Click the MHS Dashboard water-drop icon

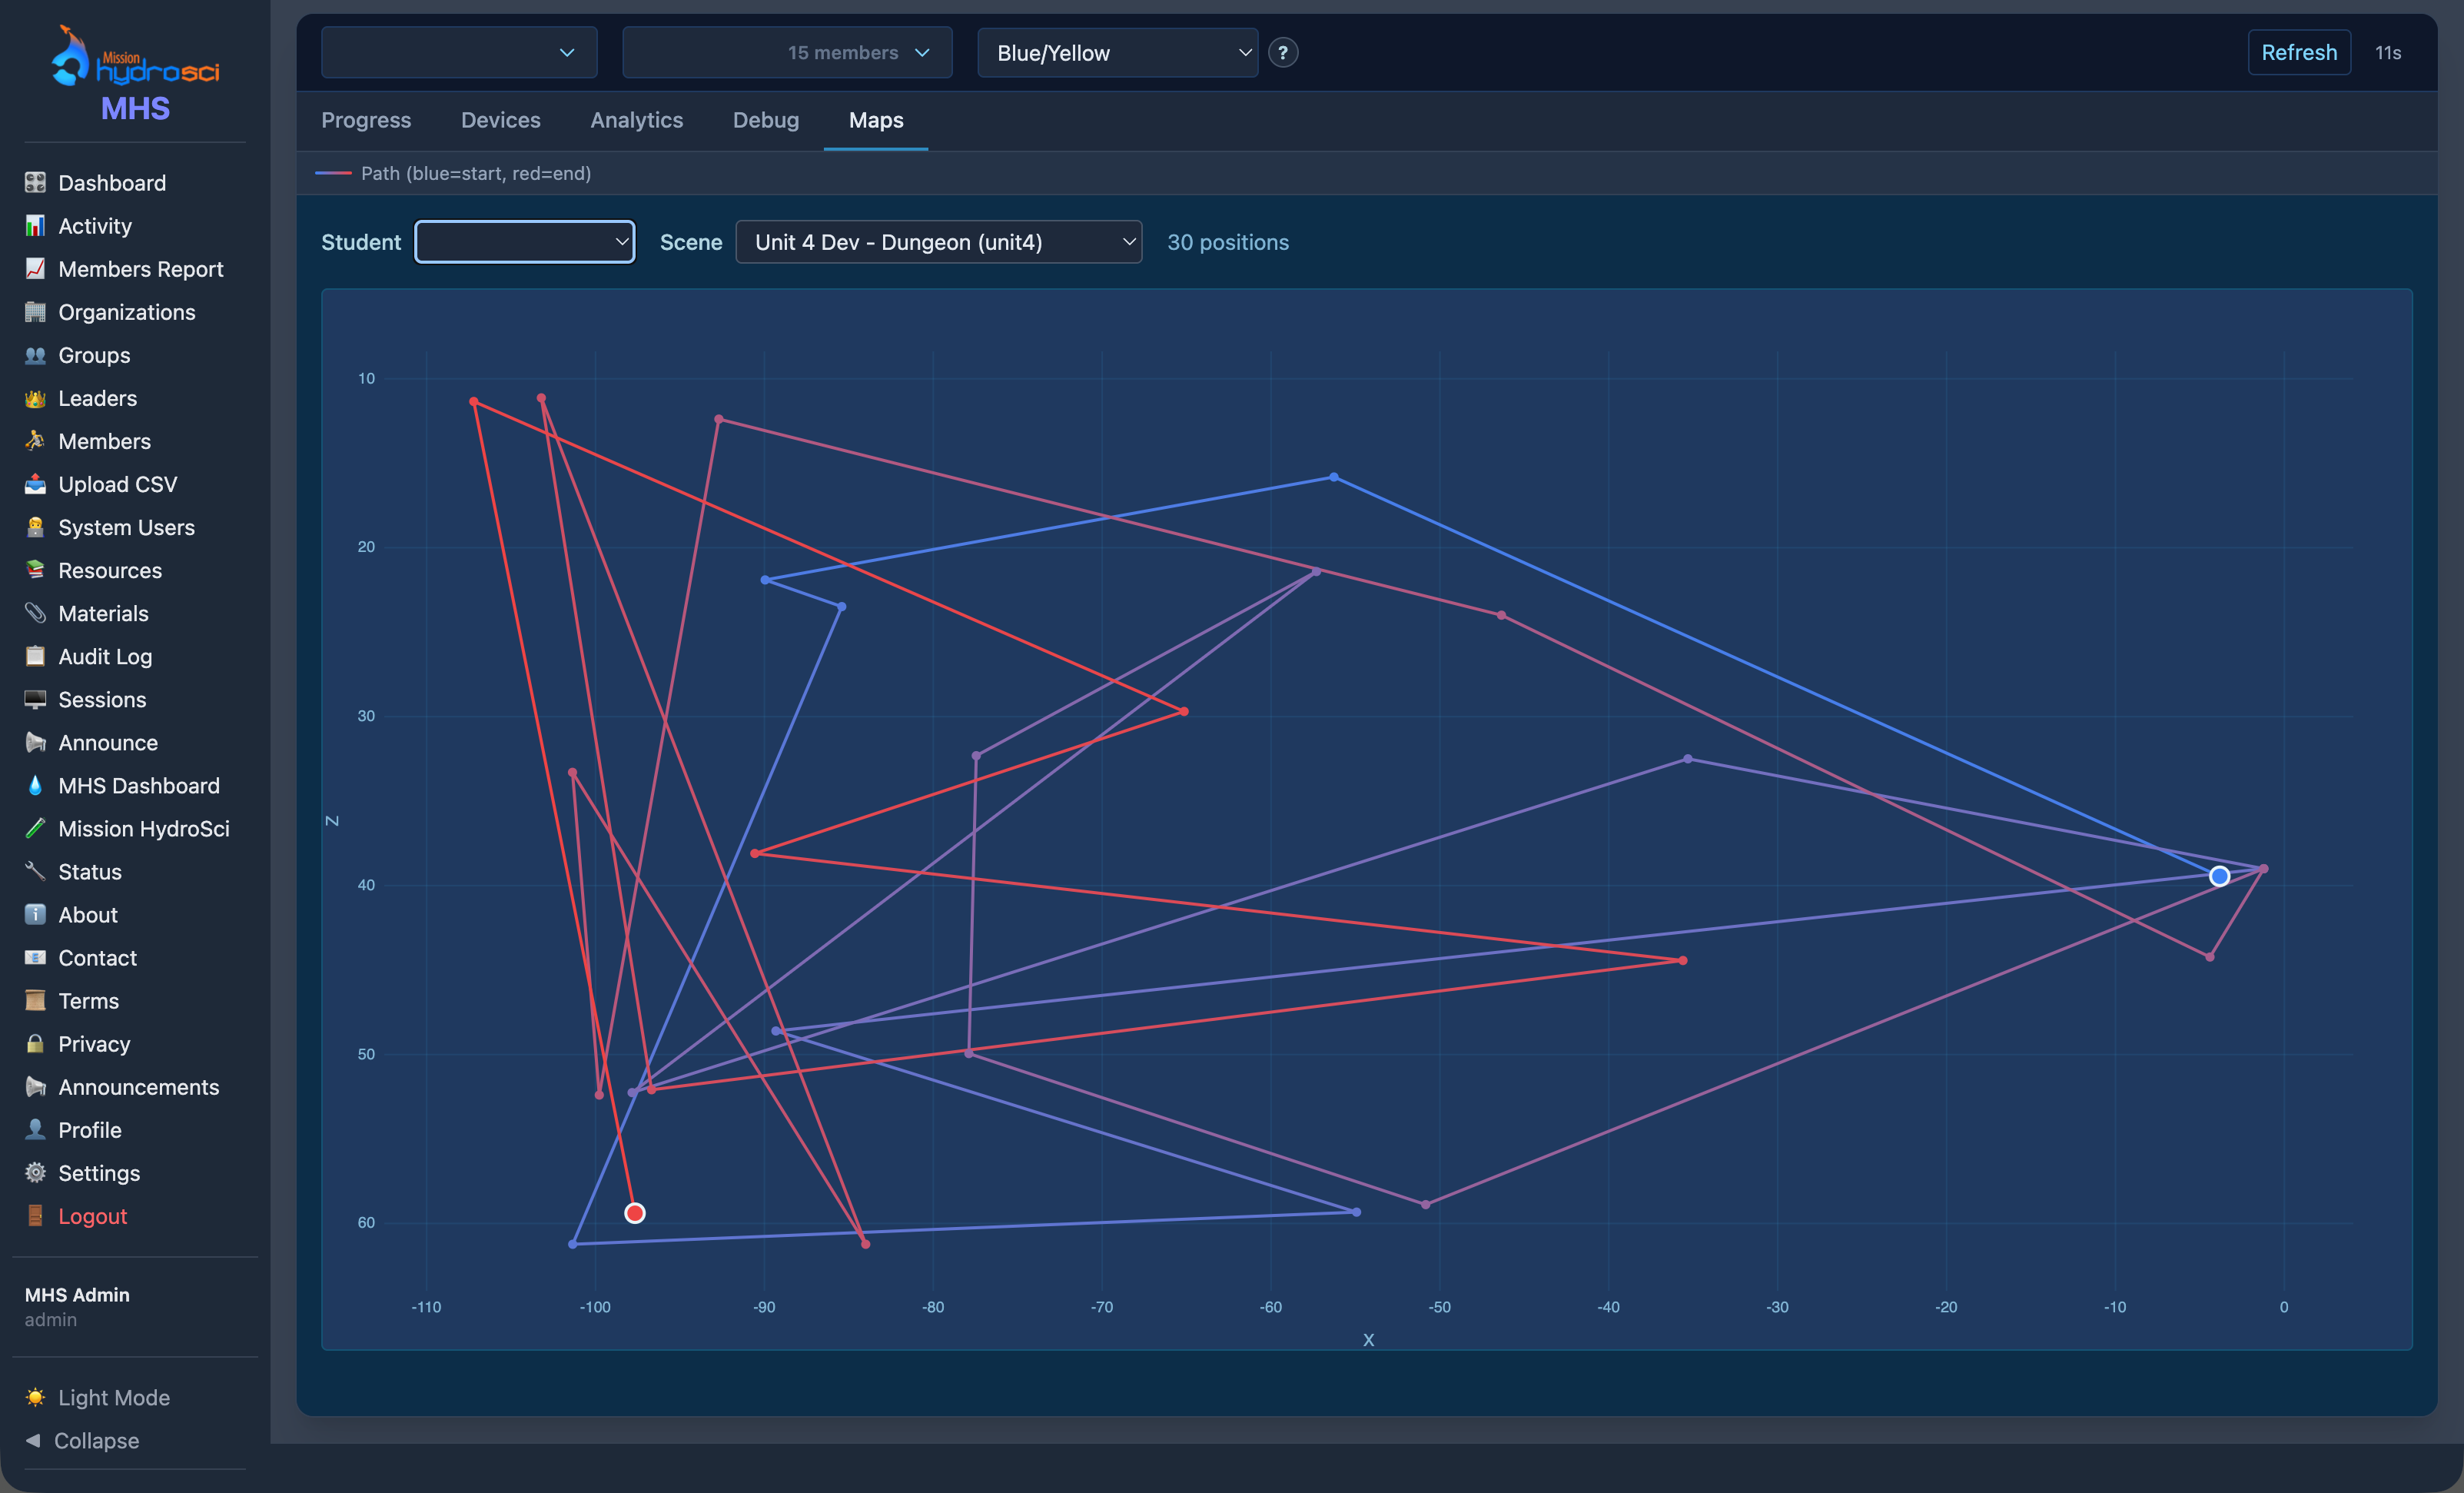[x=35, y=785]
